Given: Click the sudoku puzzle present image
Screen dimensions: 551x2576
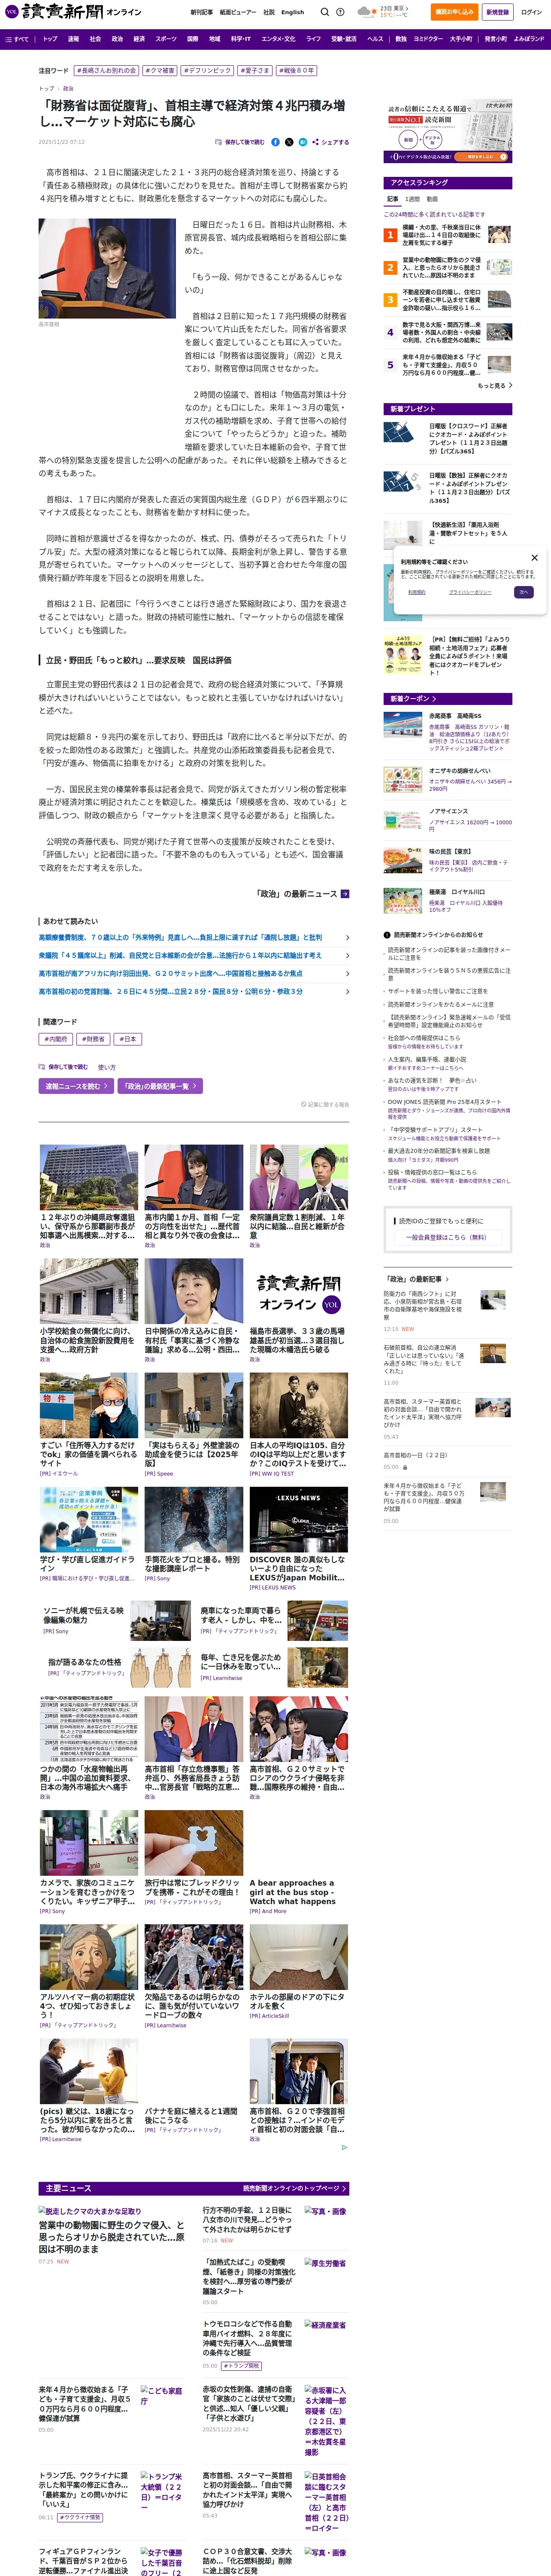Looking at the screenshot, I should click(402, 483).
